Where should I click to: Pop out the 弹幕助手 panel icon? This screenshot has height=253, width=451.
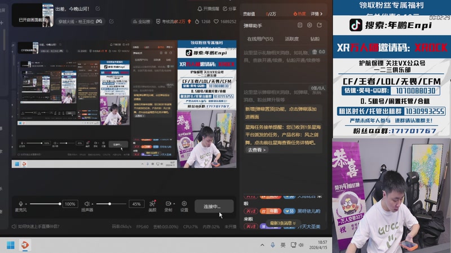coord(319,25)
